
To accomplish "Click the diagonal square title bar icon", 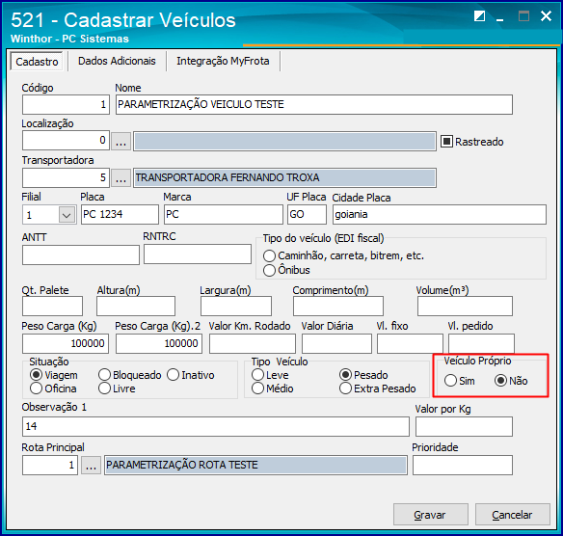I will tap(480, 16).
